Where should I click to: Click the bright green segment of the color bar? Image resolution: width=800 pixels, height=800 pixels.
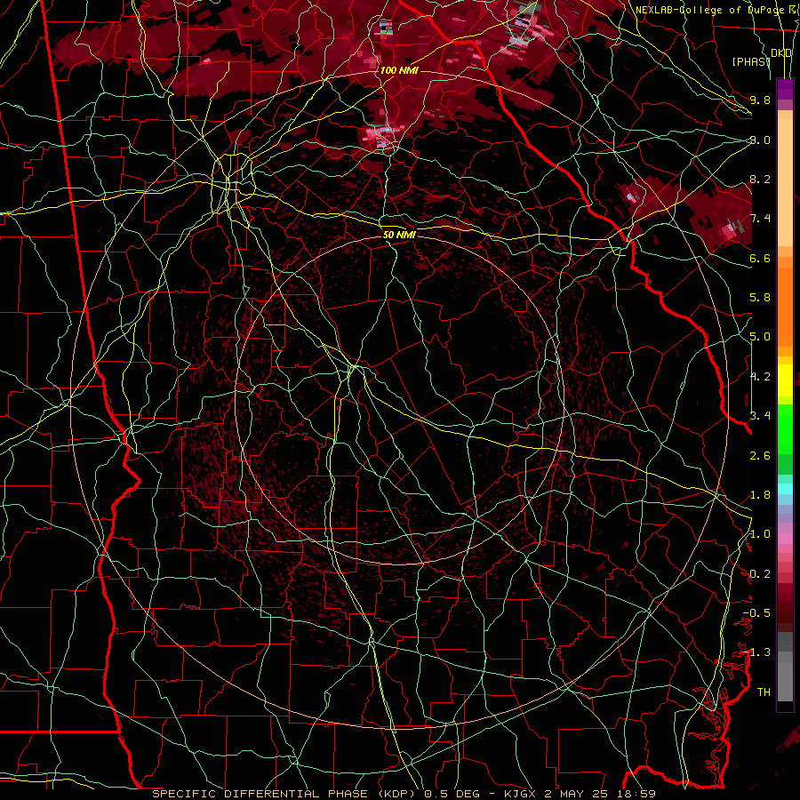(785, 428)
